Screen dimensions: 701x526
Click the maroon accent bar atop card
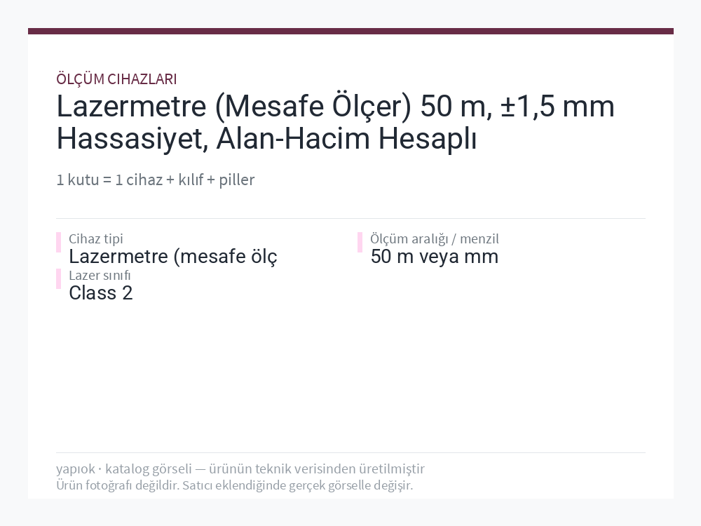click(x=350, y=32)
